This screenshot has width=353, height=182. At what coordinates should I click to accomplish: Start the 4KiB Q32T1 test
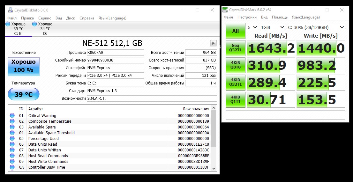coord(236,83)
